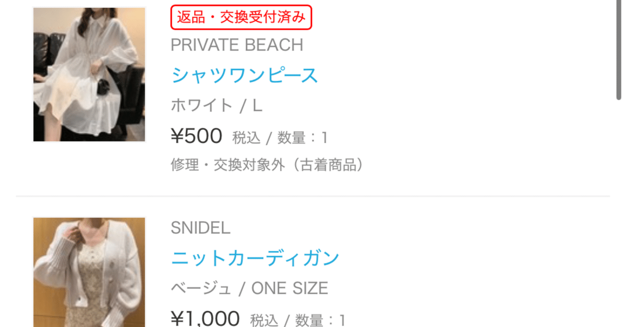This screenshot has height=327, width=626.
Task: Click the scrollbar track below the thumb
Action: 619,208
